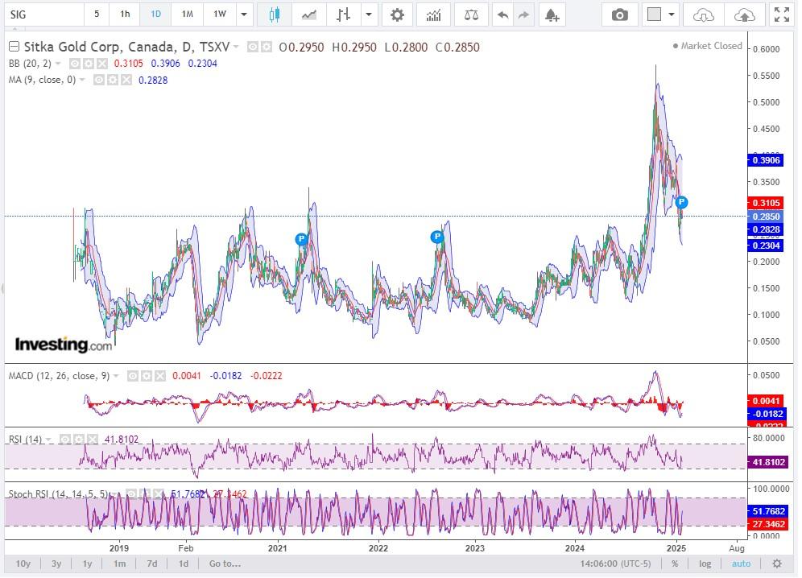
Task: Select the 1h interval
Action: (x=125, y=14)
